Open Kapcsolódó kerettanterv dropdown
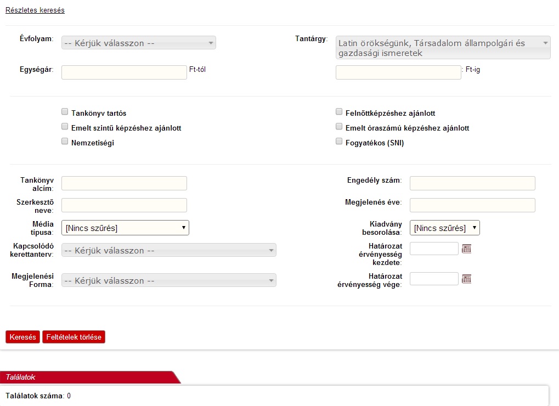 click(168, 250)
